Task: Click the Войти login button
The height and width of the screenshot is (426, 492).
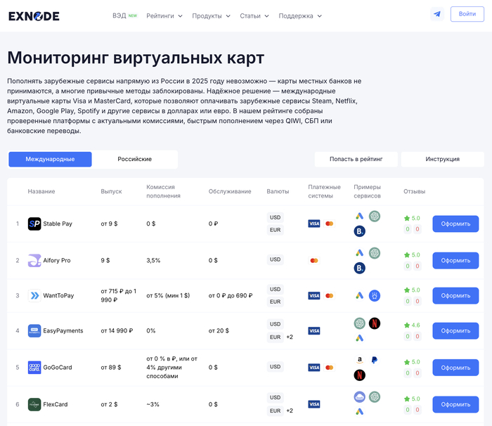Action: pos(467,14)
